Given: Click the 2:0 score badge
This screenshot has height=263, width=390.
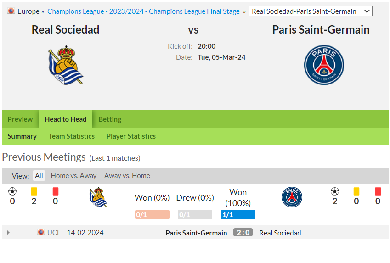Looking at the screenshot, I should tap(243, 232).
